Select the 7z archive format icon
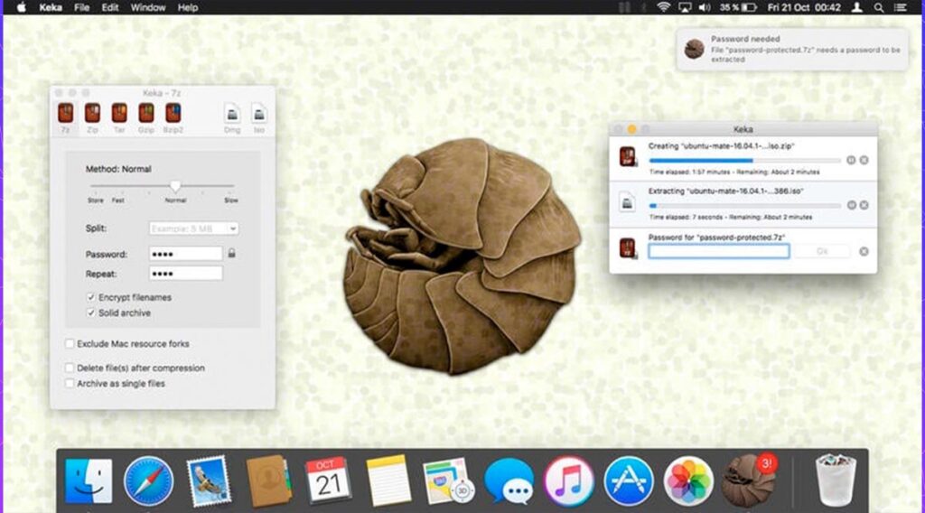 (x=65, y=113)
